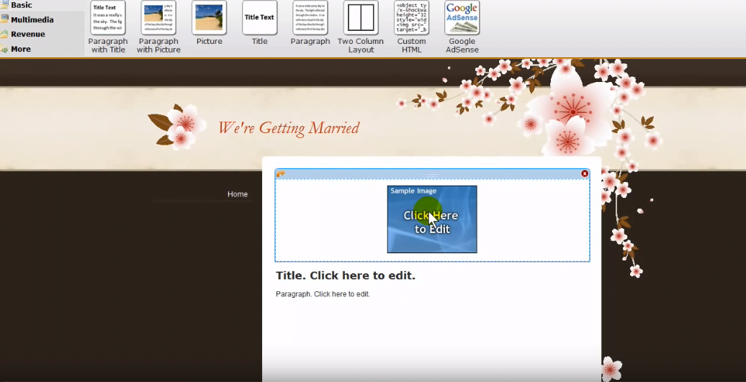The width and height of the screenshot is (746, 382).
Task: Click the Sample Image to edit it
Action: pyautogui.click(x=432, y=219)
